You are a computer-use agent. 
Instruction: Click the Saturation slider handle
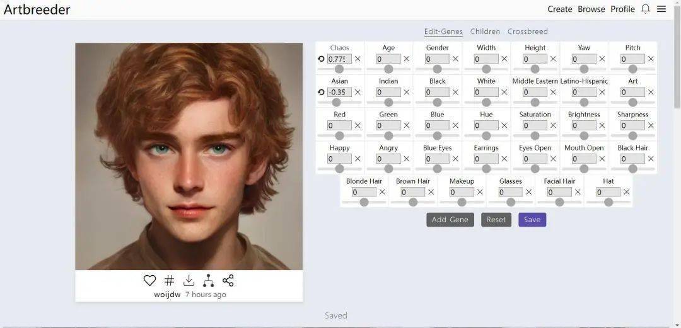(x=535, y=135)
